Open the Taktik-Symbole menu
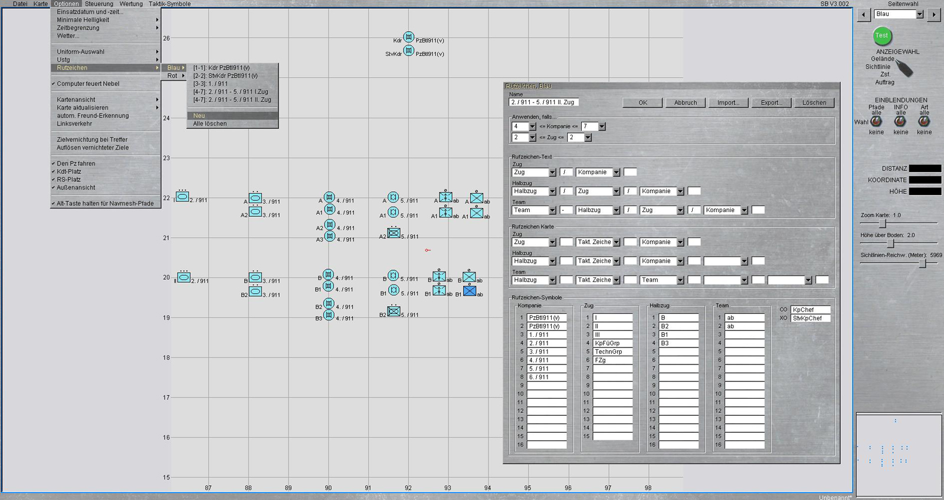This screenshot has height=500, width=944. (169, 4)
